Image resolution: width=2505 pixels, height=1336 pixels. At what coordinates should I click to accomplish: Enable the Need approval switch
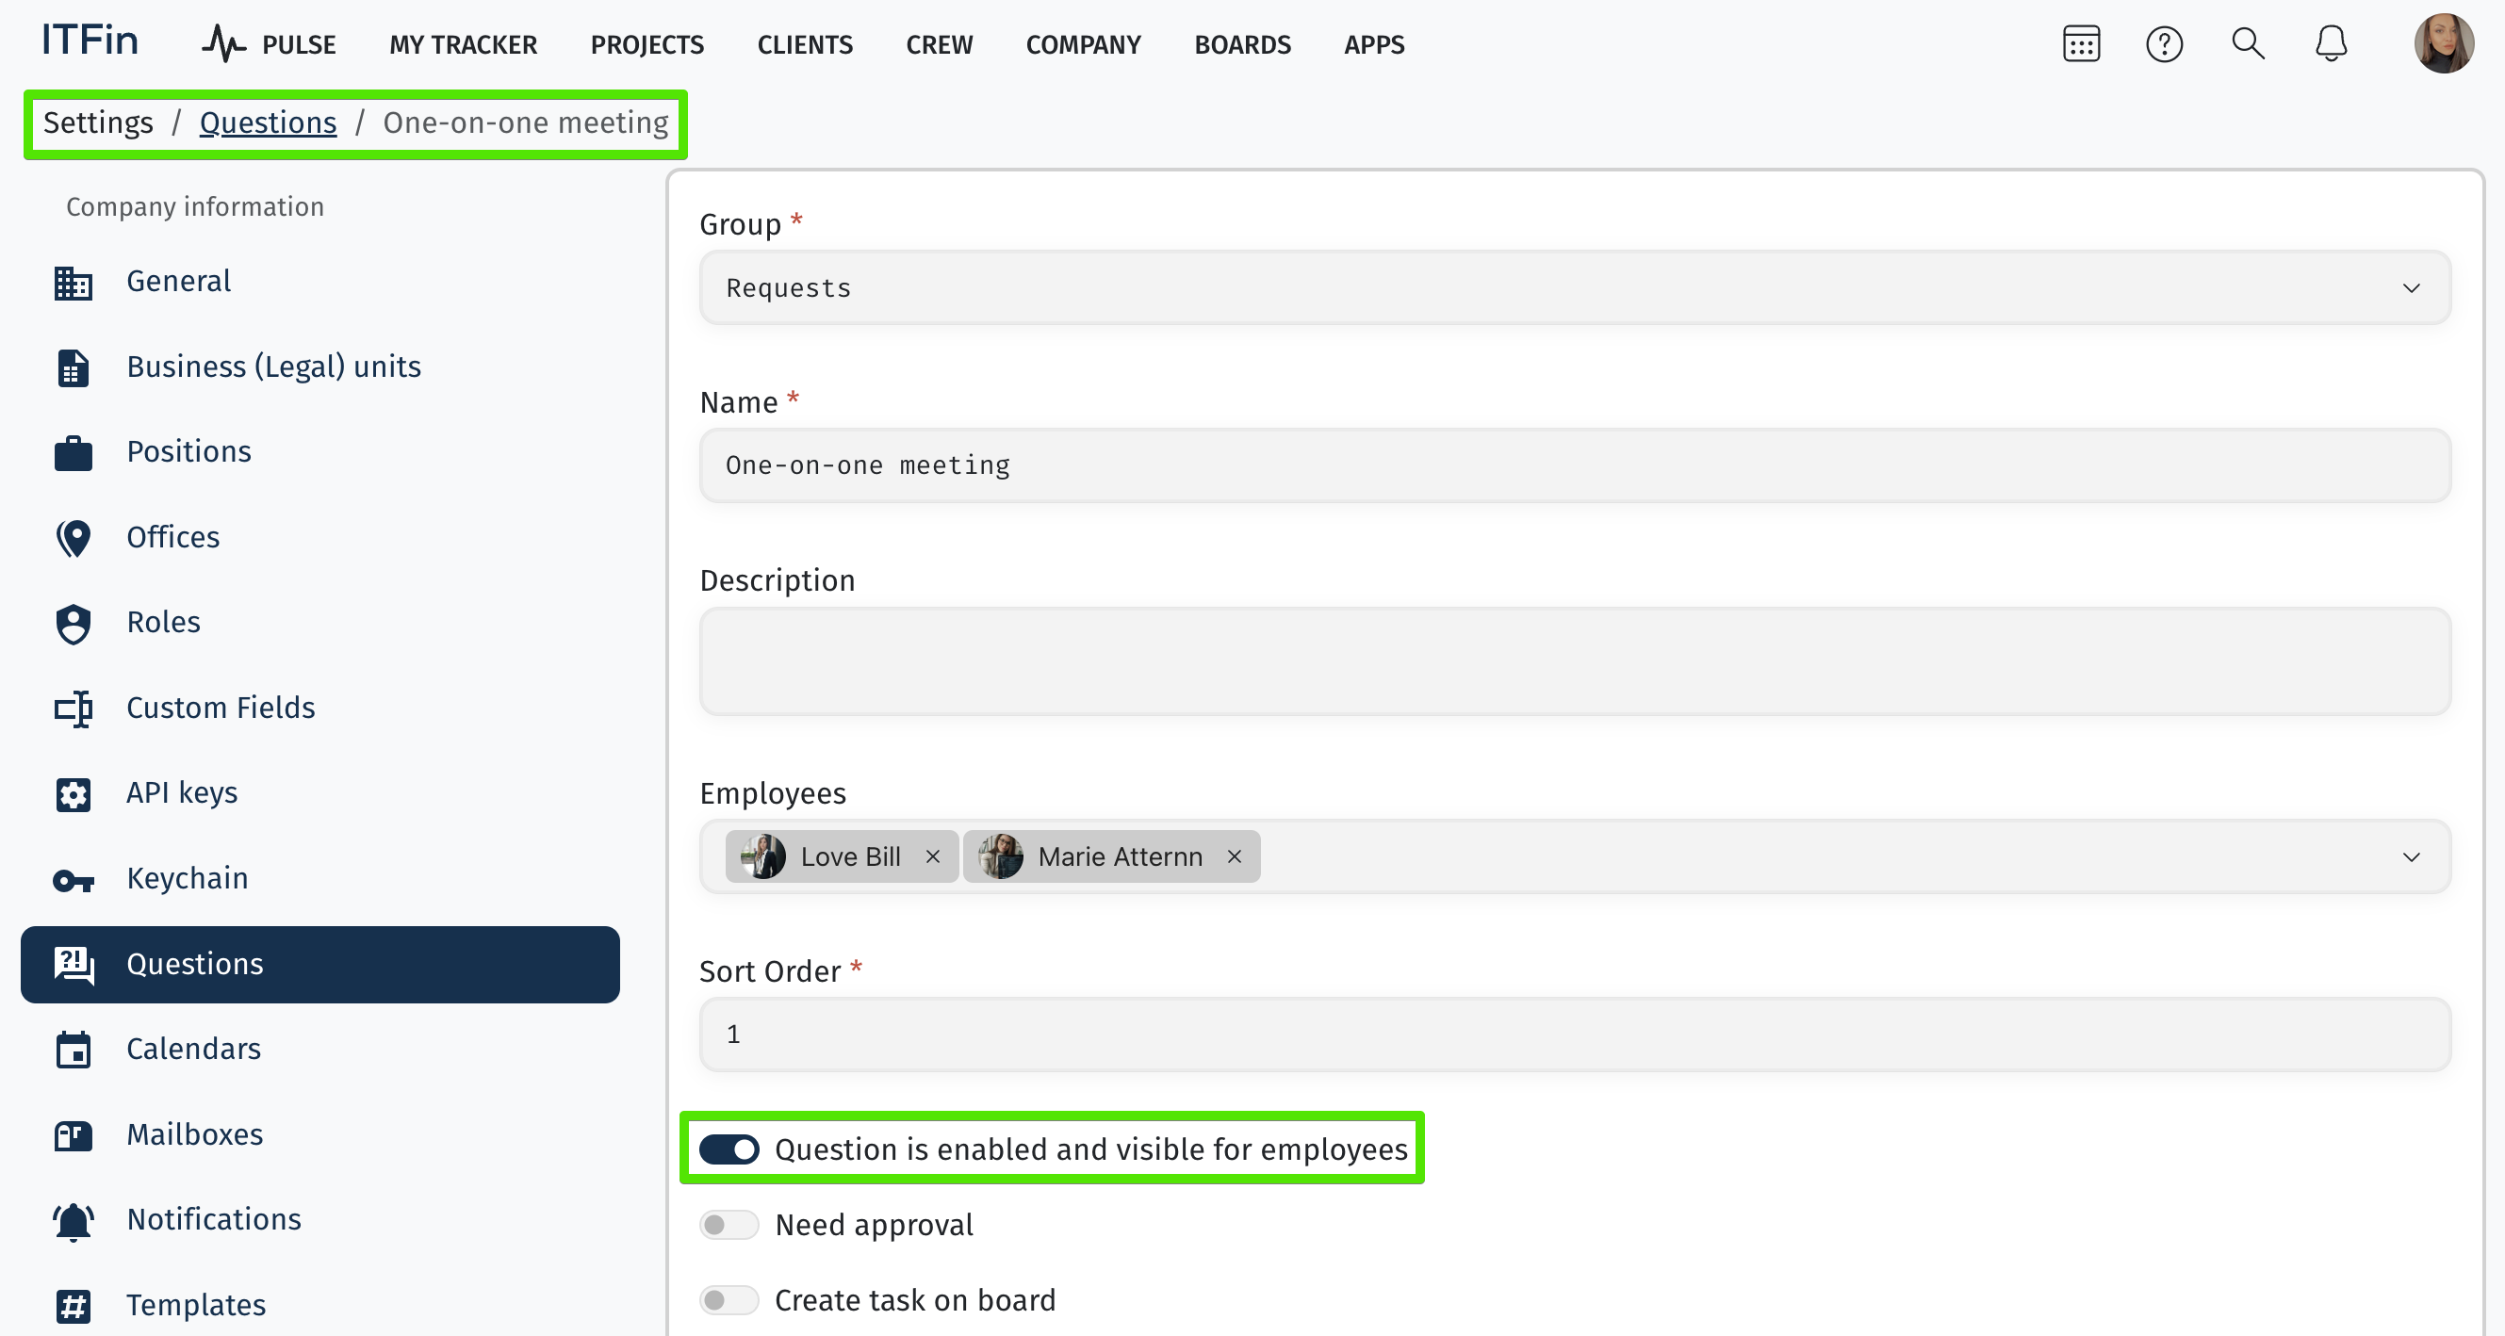729,1224
